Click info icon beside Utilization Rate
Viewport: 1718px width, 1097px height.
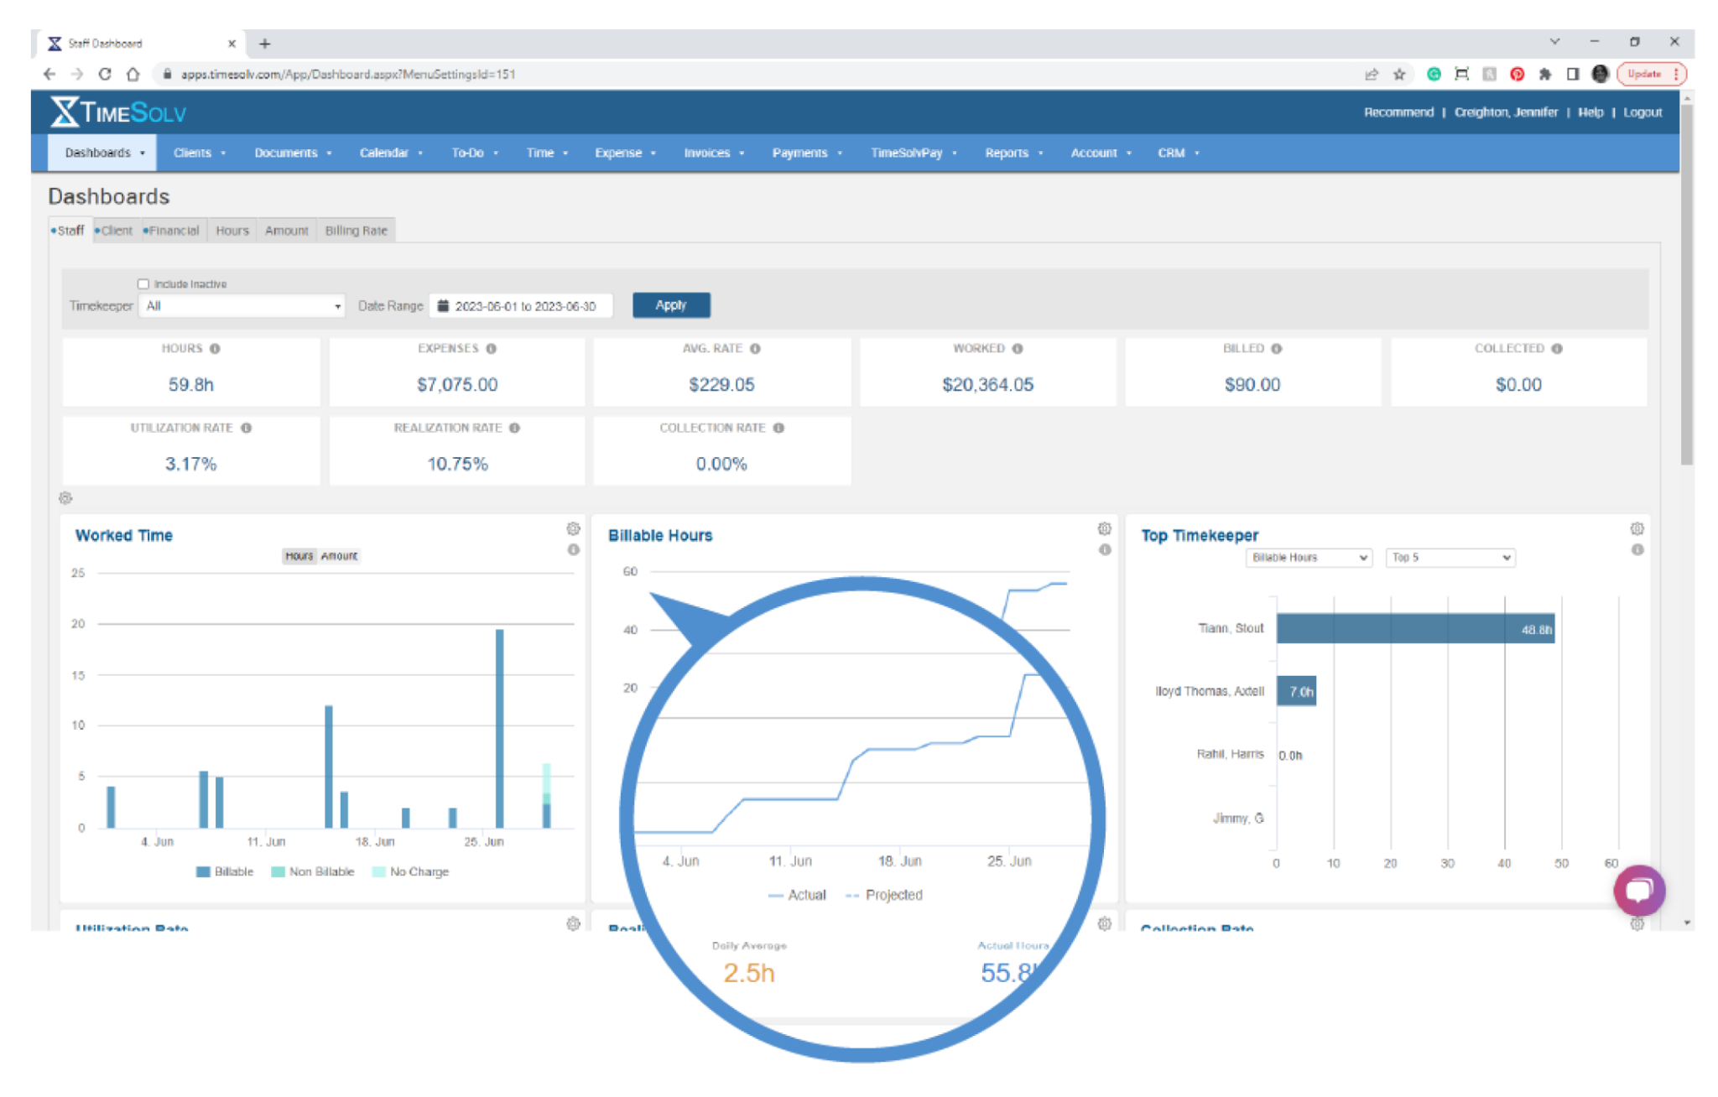click(247, 428)
